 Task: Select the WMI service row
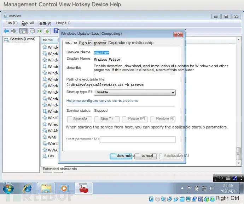50,137
